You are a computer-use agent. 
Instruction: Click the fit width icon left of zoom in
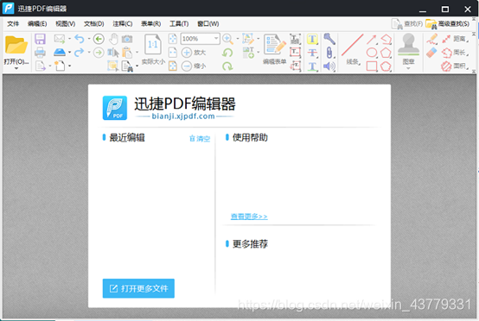click(x=173, y=53)
